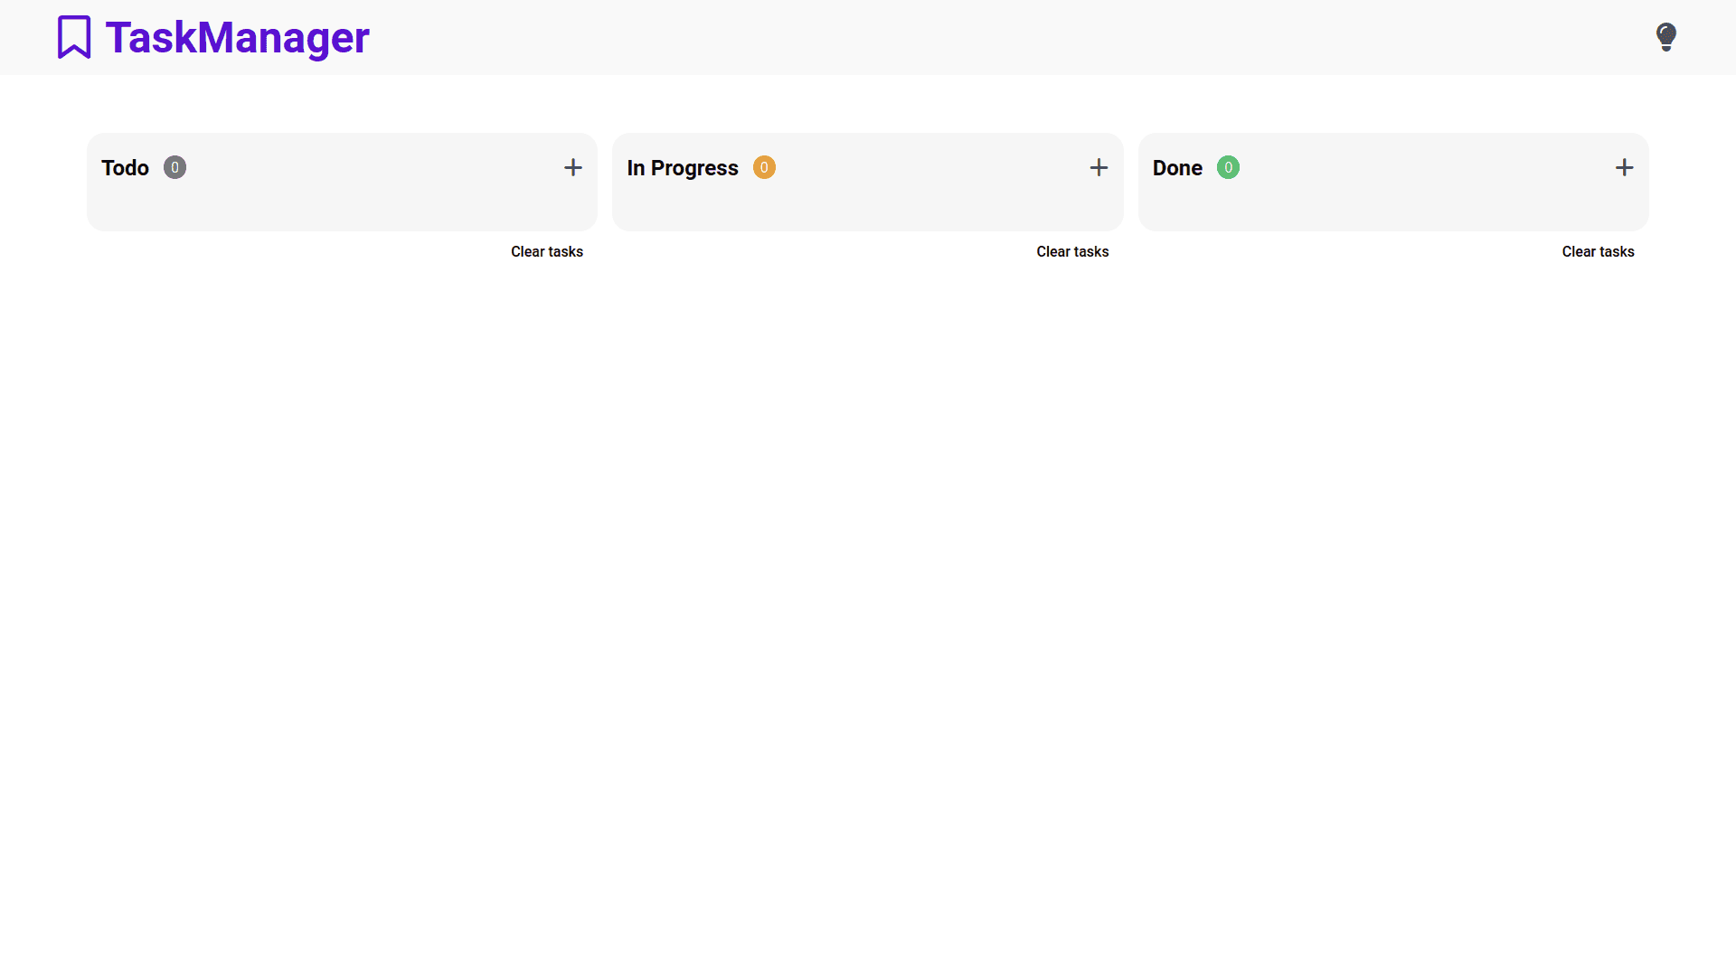Screen dimensions: 1736x976
Task: Select the Todo column header label
Action: coord(125,167)
